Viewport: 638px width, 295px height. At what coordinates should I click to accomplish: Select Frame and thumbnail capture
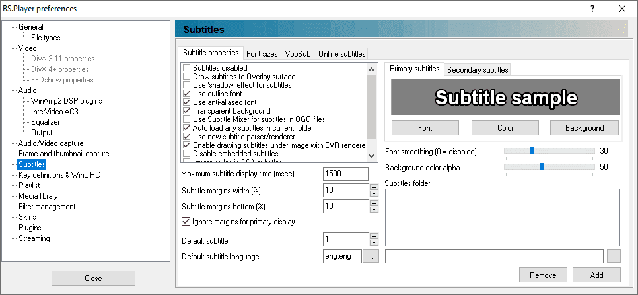pyautogui.click(x=64, y=154)
